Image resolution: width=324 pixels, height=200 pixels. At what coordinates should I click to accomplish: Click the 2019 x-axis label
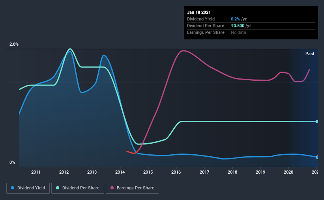(x=260, y=172)
